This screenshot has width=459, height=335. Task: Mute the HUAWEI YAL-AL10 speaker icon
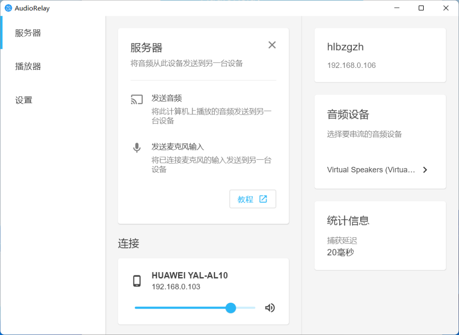(x=270, y=308)
